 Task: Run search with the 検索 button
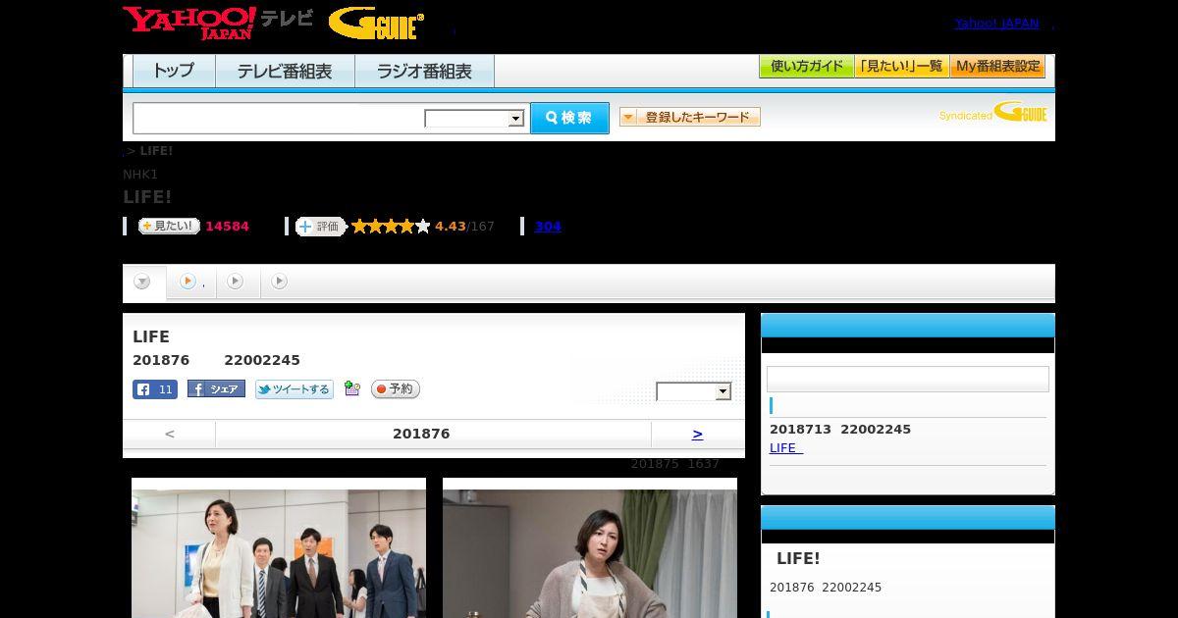[569, 118]
